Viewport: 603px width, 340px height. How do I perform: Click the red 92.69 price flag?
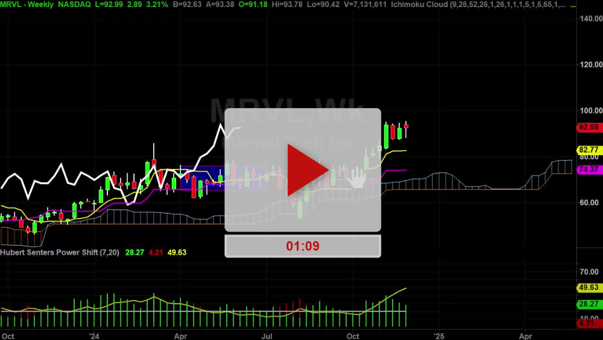coord(589,127)
